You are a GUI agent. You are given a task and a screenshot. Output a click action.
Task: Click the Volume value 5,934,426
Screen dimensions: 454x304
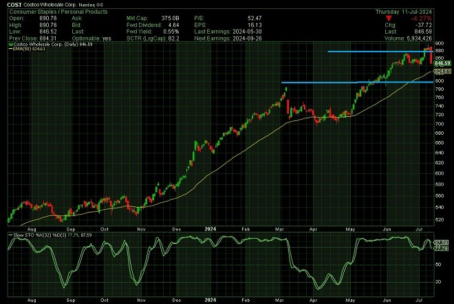pyautogui.click(x=419, y=39)
